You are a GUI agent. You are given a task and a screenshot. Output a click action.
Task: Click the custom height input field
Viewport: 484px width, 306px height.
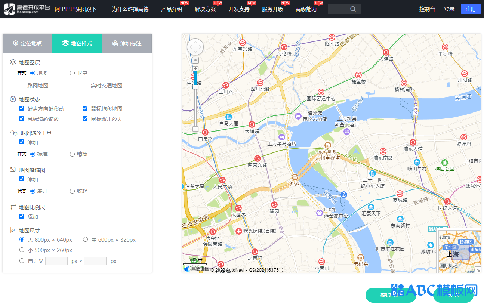coord(95,261)
